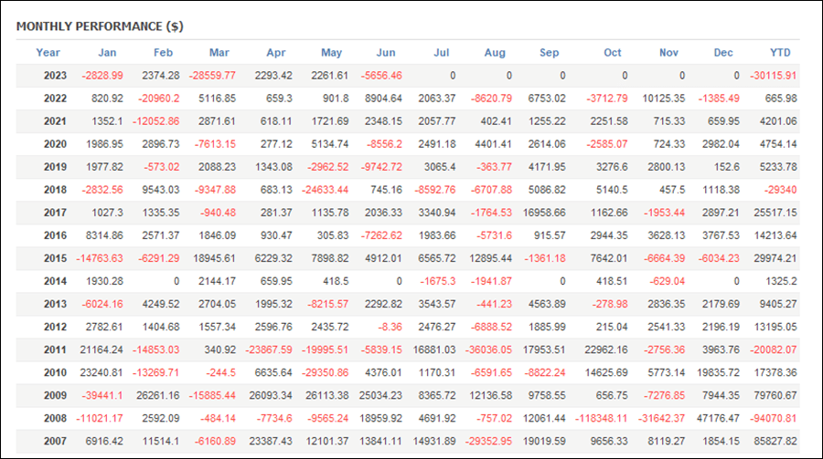Select the 2008 October loss -118348.11
This screenshot has width=823, height=459.
pyautogui.click(x=601, y=418)
